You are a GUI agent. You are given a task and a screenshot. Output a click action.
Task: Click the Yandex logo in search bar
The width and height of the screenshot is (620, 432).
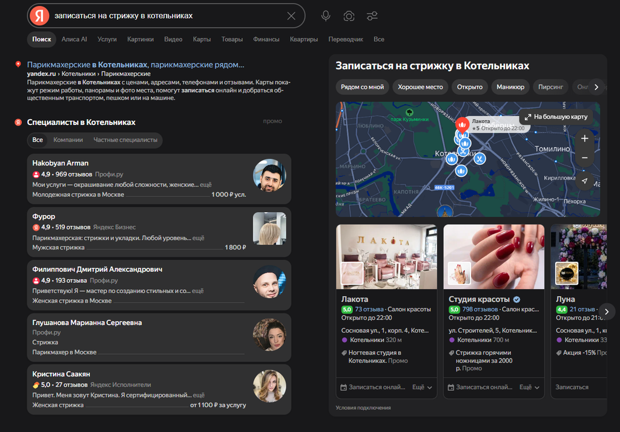click(x=39, y=16)
